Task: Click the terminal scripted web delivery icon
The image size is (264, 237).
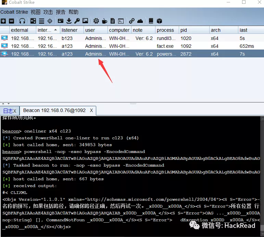Action: point(121,21)
